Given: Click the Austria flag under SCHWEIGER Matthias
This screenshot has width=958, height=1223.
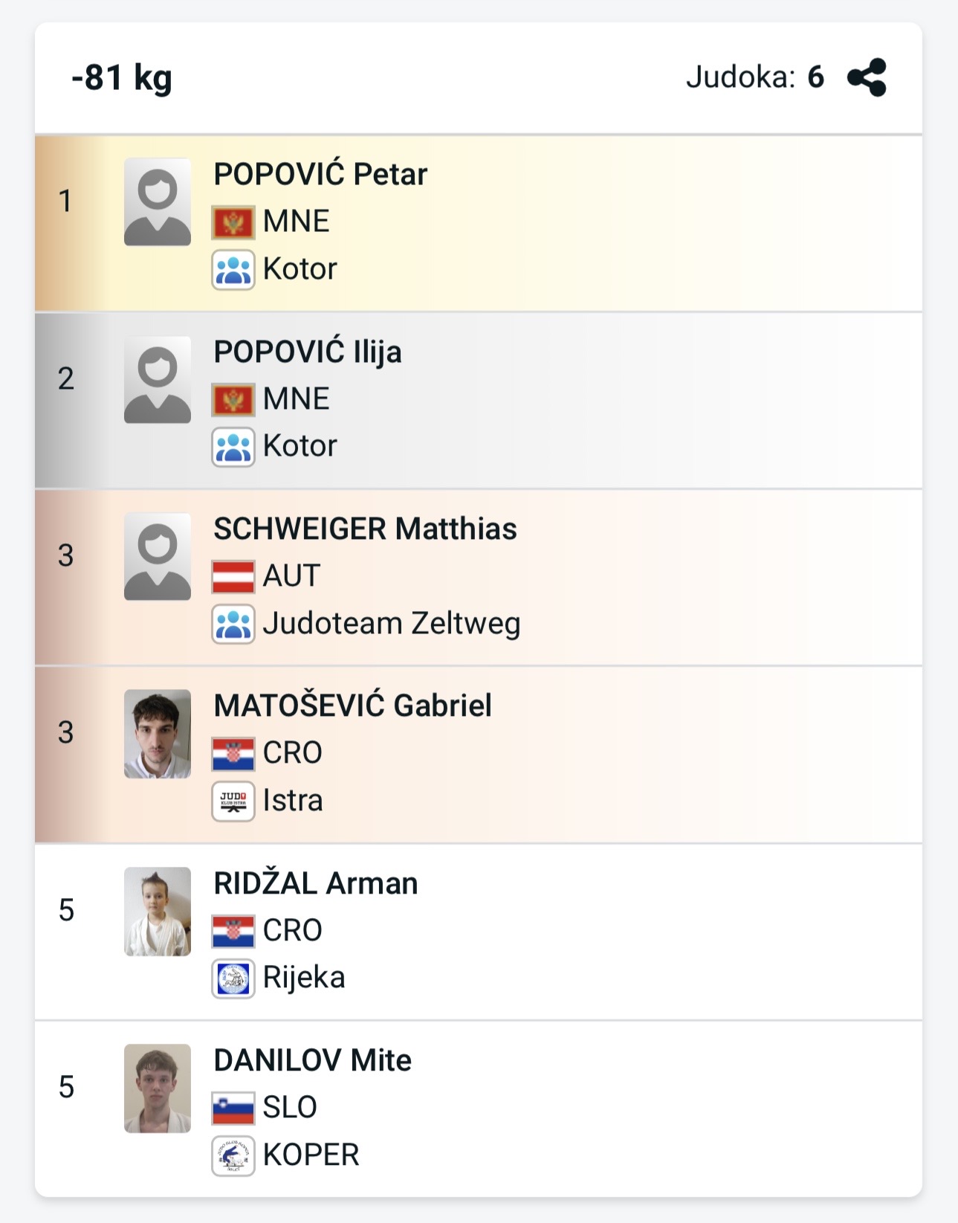Looking at the screenshot, I should coord(233,577).
